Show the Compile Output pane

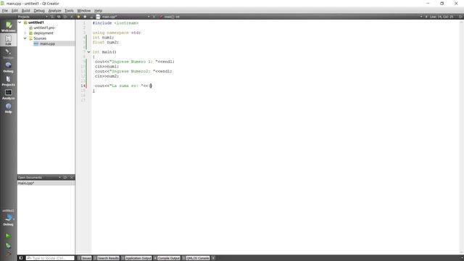pos(167,258)
